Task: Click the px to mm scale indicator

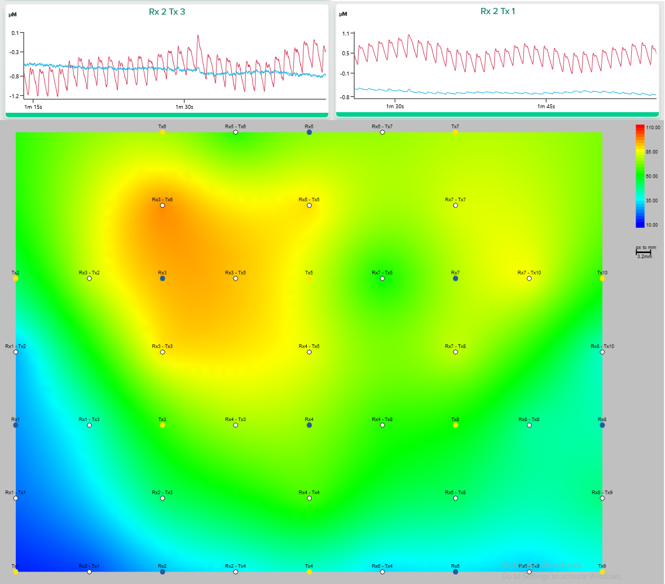Action: [645, 251]
